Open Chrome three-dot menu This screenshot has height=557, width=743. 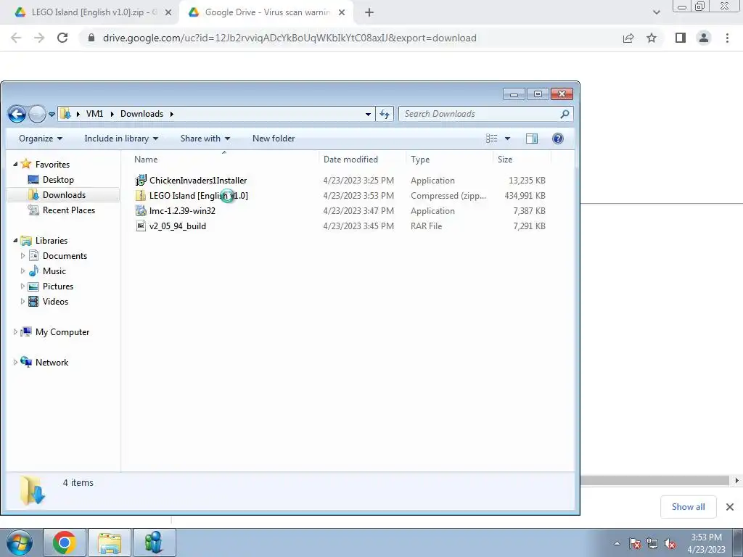(x=727, y=38)
